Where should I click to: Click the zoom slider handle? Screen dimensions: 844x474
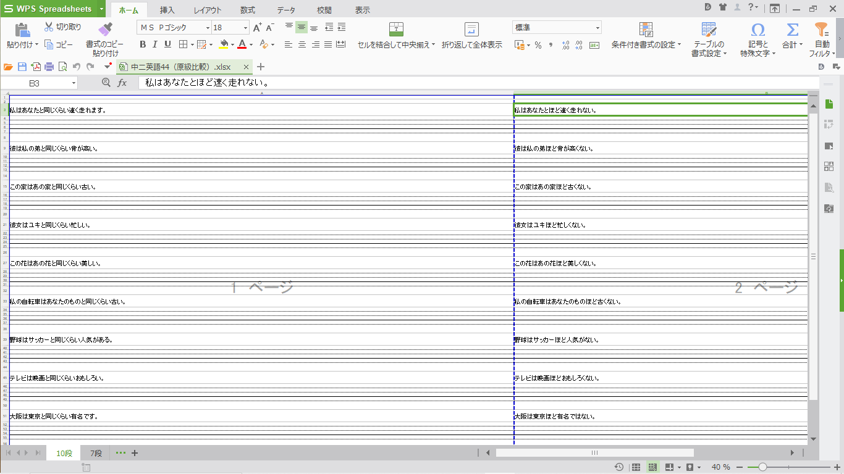tap(763, 467)
